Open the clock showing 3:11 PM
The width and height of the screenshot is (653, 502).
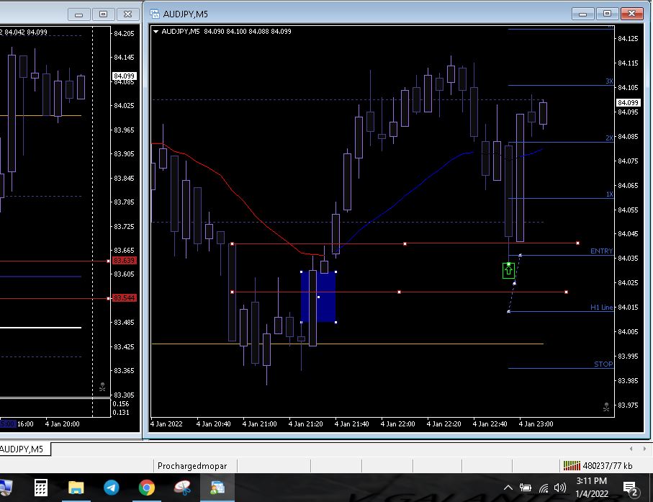(591, 487)
